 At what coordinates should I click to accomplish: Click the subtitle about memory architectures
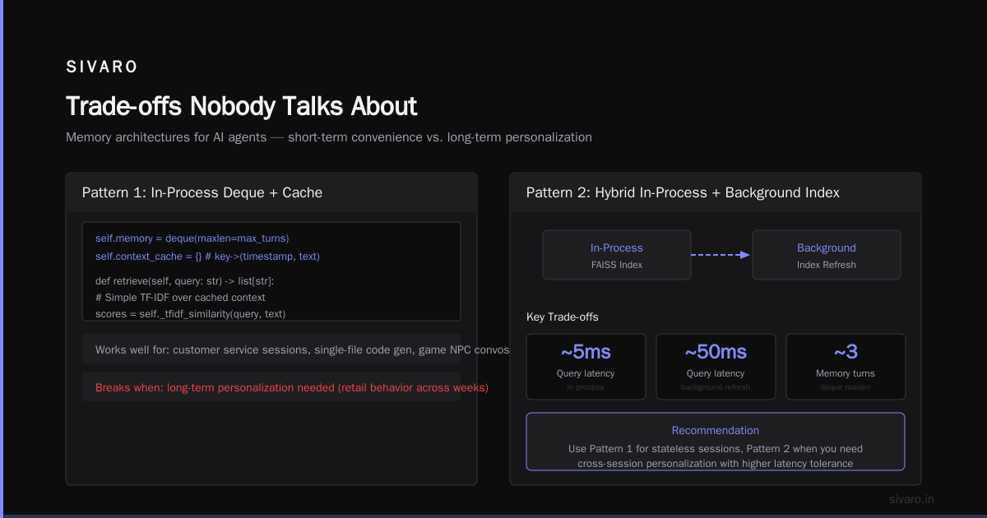coord(329,137)
